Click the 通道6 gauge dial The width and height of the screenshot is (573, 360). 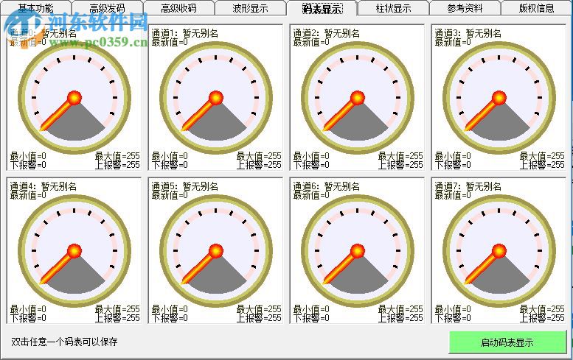click(358, 251)
